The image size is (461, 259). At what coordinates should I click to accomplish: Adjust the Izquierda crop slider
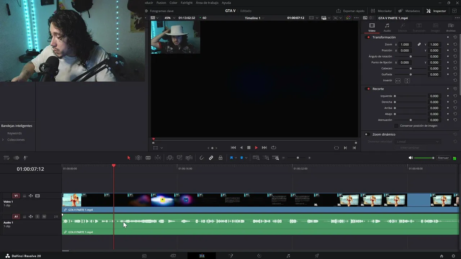click(x=410, y=96)
